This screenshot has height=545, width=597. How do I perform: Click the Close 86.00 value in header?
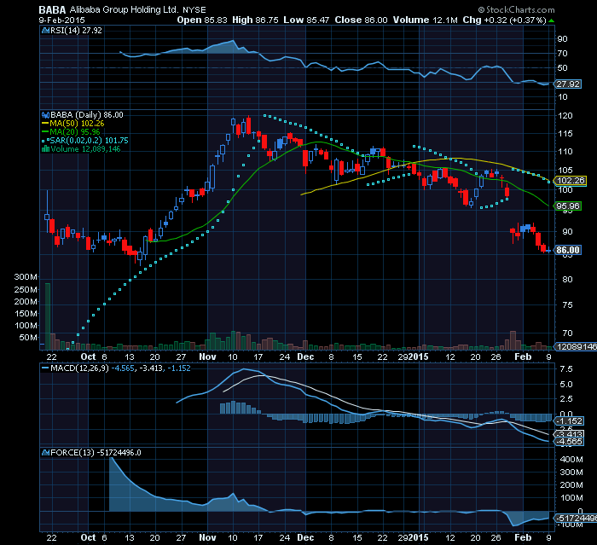[x=361, y=20]
